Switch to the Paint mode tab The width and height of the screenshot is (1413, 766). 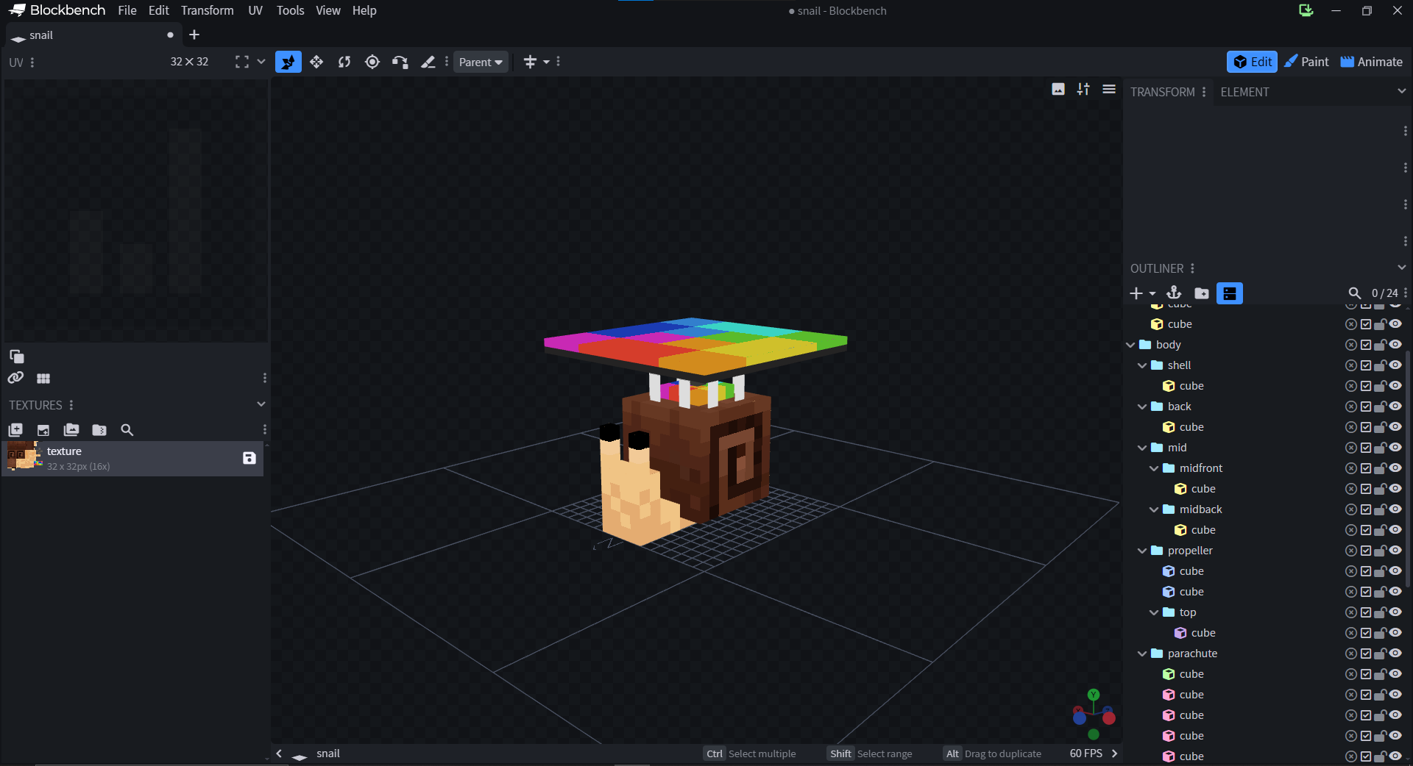coord(1306,62)
